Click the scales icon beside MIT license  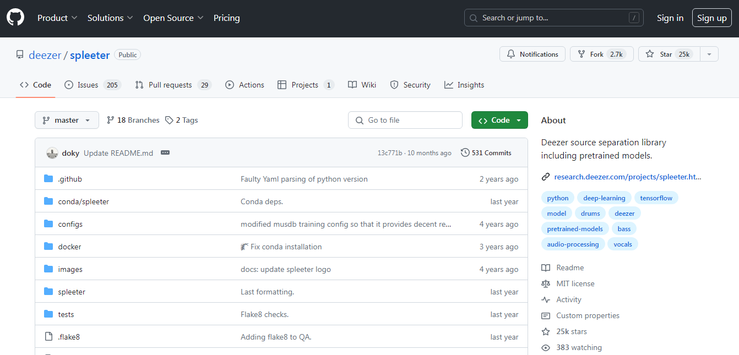tap(546, 283)
